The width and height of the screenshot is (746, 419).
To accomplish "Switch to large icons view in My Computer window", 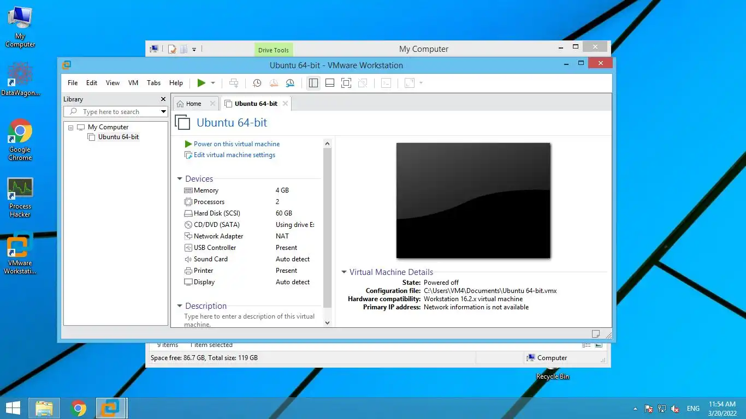I will click(599, 345).
